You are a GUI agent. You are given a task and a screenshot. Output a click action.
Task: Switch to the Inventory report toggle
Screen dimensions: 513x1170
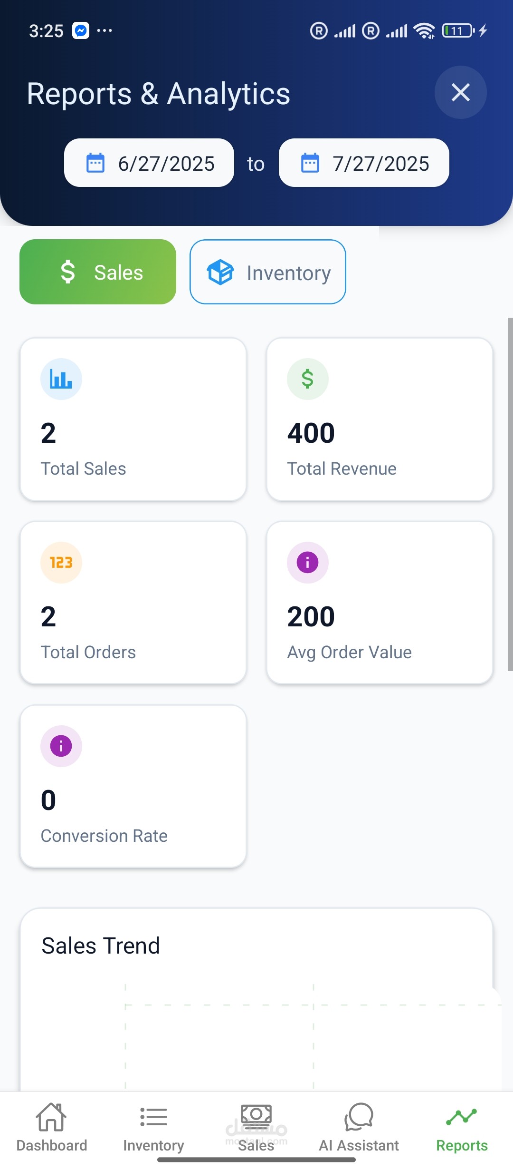pyautogui.click(x=268, y=272)
